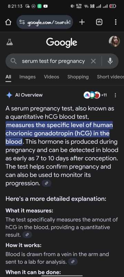Open a new tab with the plus icon
The image size is (124, 277).
tap(82, 22)
